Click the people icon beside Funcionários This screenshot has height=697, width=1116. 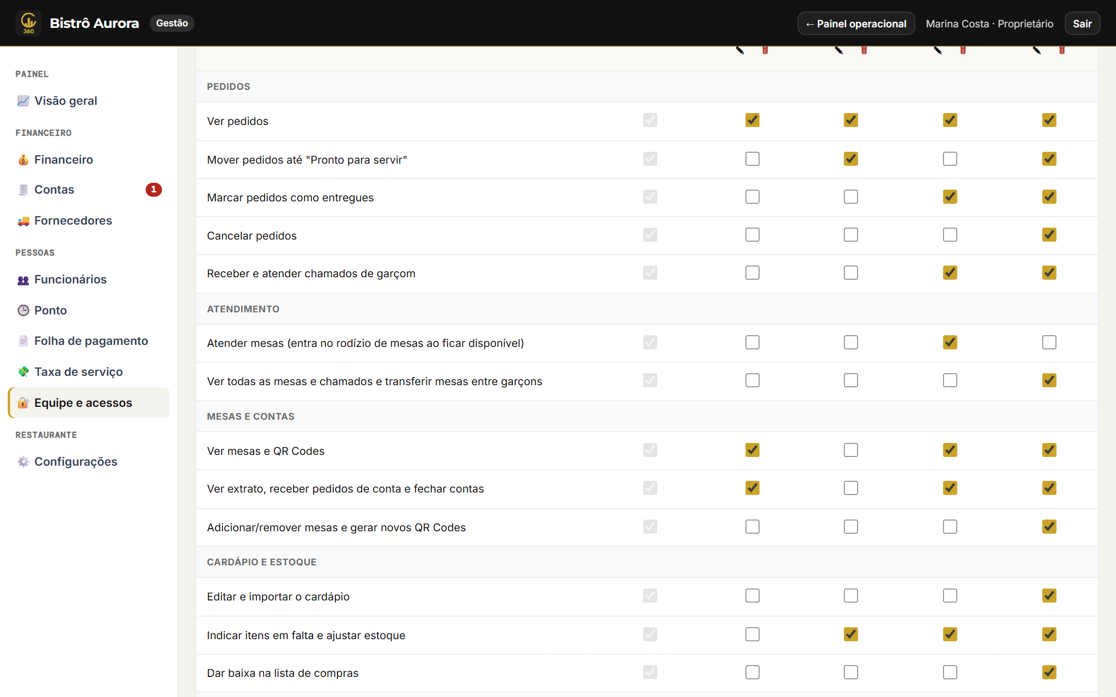(x=23, y=280)
